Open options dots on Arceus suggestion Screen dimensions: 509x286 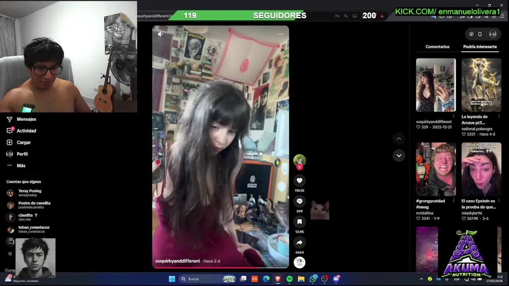click(499, 116)
